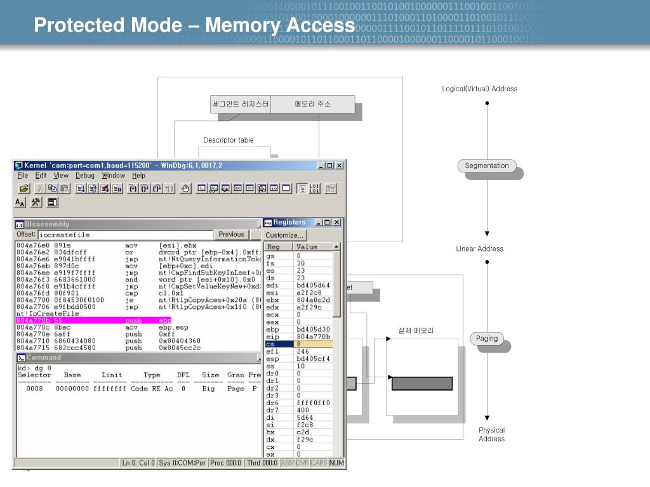The image size is (650, 487).
Task: Enable Source Mode On toolbar icon
Action: (302, 188)
